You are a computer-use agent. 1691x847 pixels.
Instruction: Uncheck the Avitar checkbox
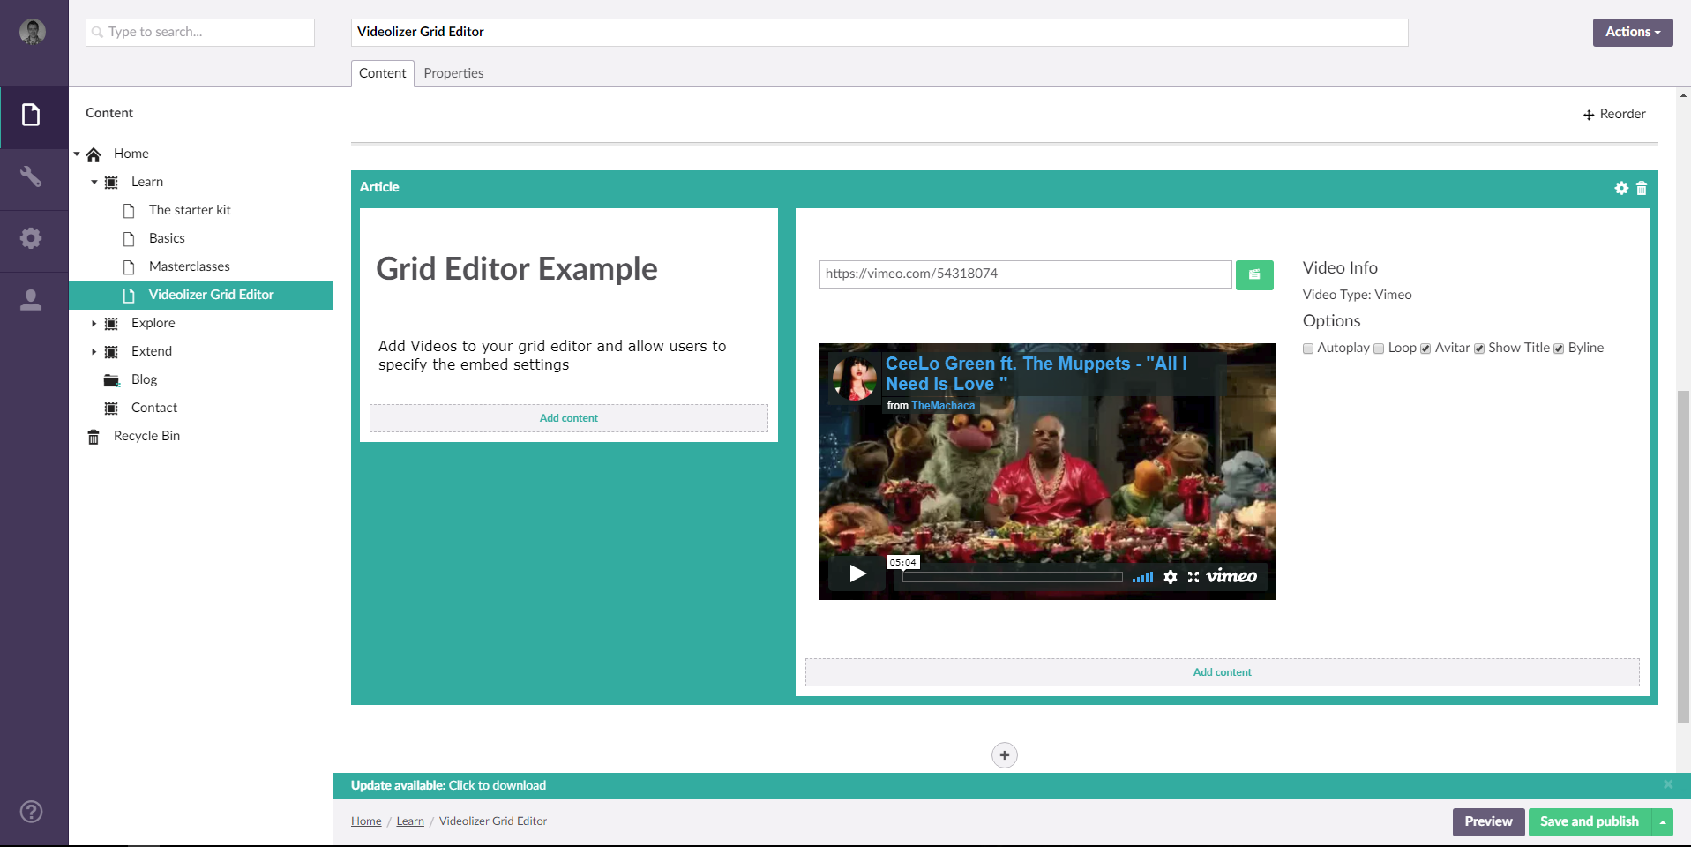[x=1425, y=349]
